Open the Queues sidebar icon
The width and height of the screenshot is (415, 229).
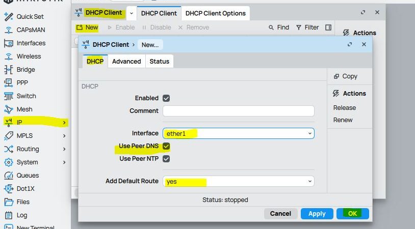(8, 176)
